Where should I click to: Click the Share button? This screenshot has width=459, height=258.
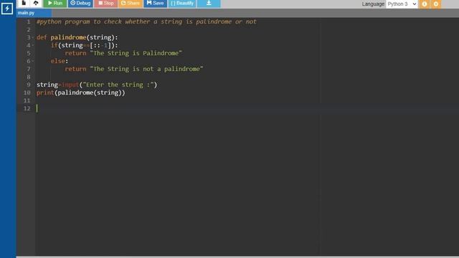(x=131, y=3)
